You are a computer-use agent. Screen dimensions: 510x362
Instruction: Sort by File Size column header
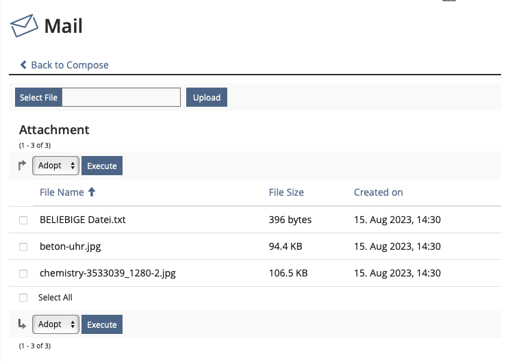click(x=286, y=192)
